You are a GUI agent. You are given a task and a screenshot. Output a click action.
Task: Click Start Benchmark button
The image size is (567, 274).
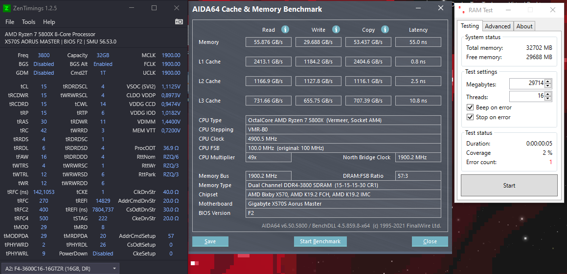(320, 241)
